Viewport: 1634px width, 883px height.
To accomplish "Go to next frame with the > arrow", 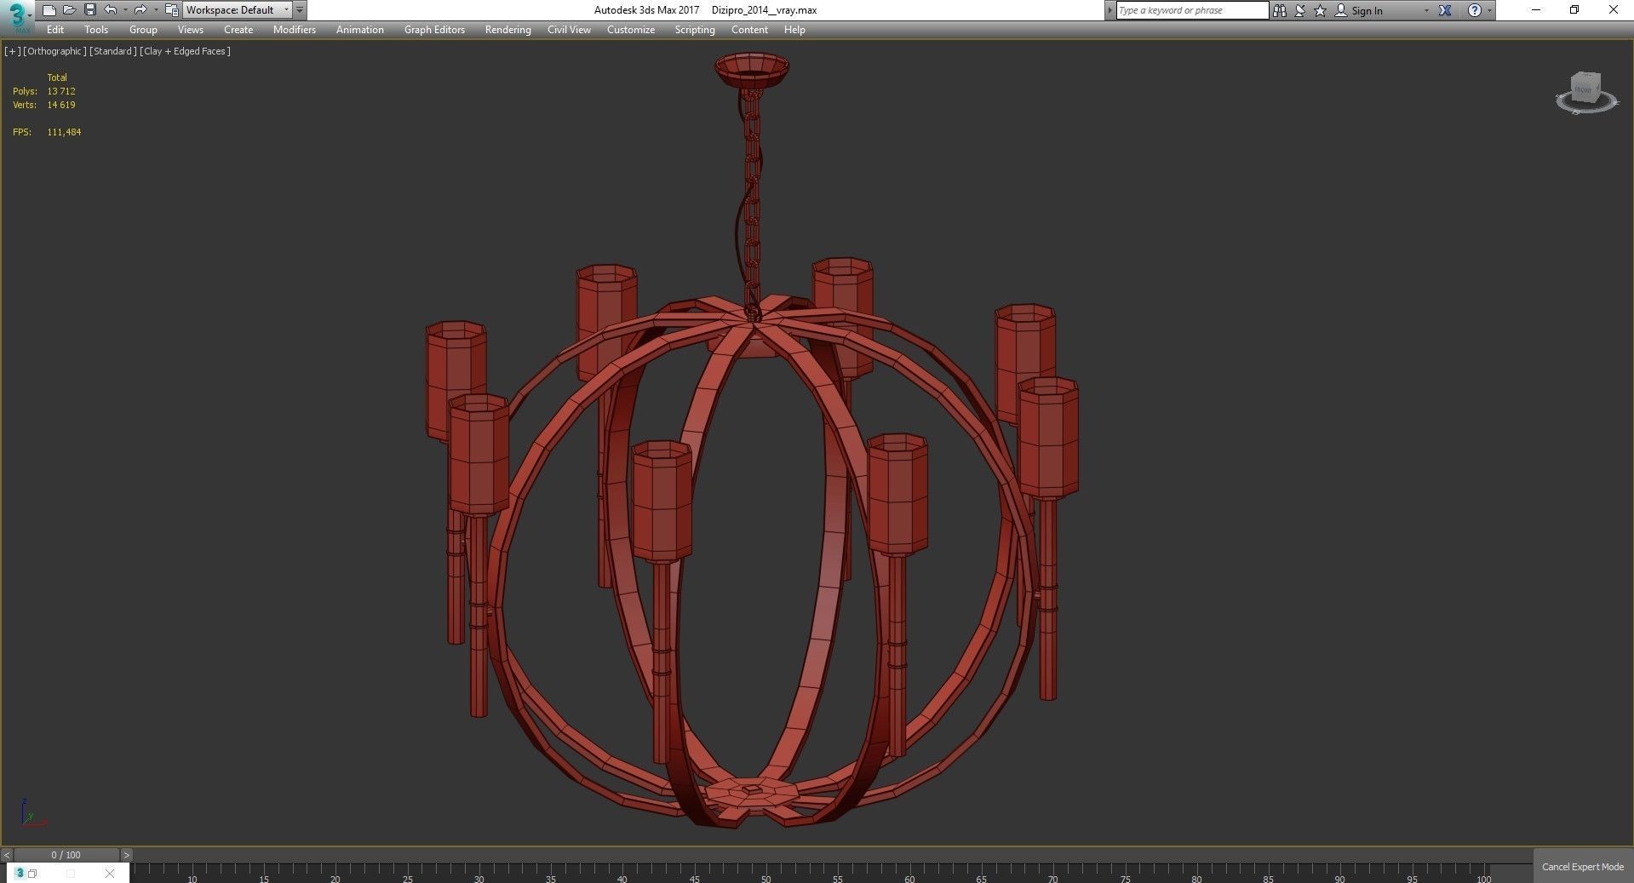I will coord(126,855).
